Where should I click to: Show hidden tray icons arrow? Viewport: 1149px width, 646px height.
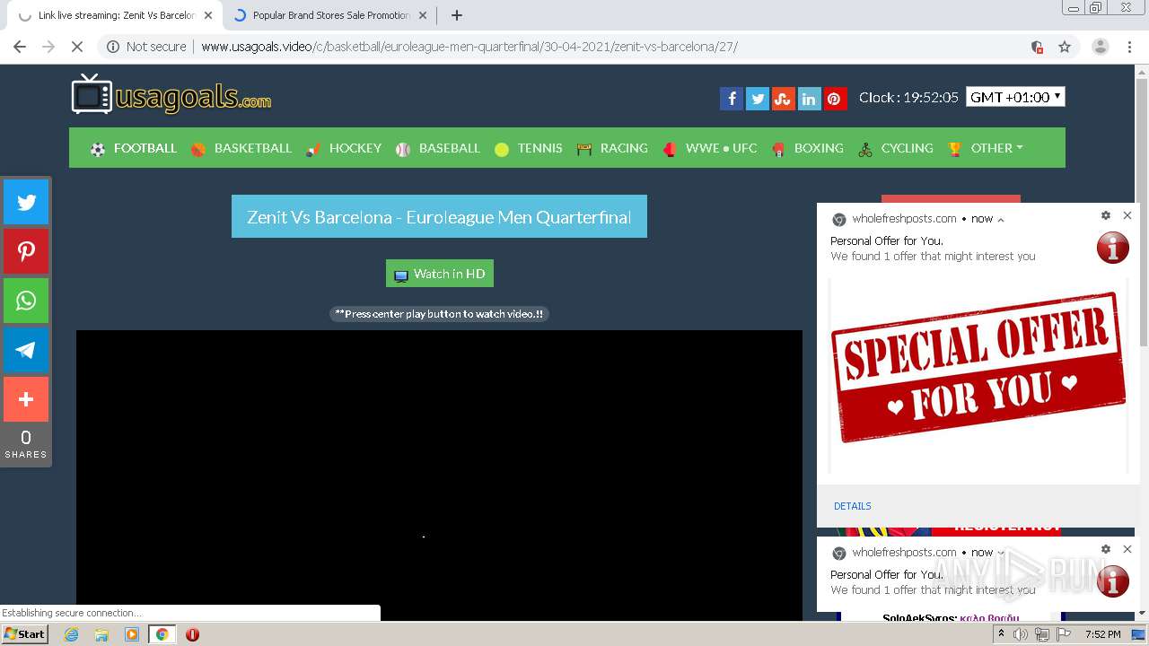[1001, 634]
